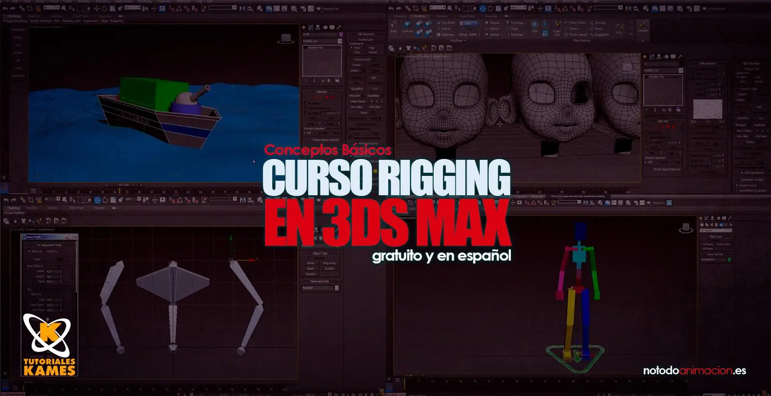
Task: Click the bone name input field
Action: [318, 288]
